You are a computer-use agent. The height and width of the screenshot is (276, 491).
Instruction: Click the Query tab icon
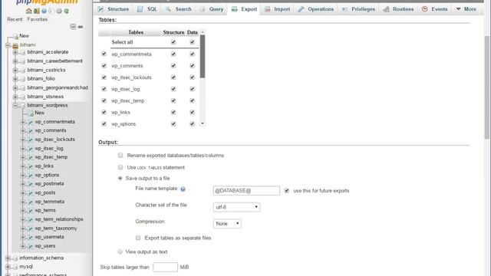[203, 9]
